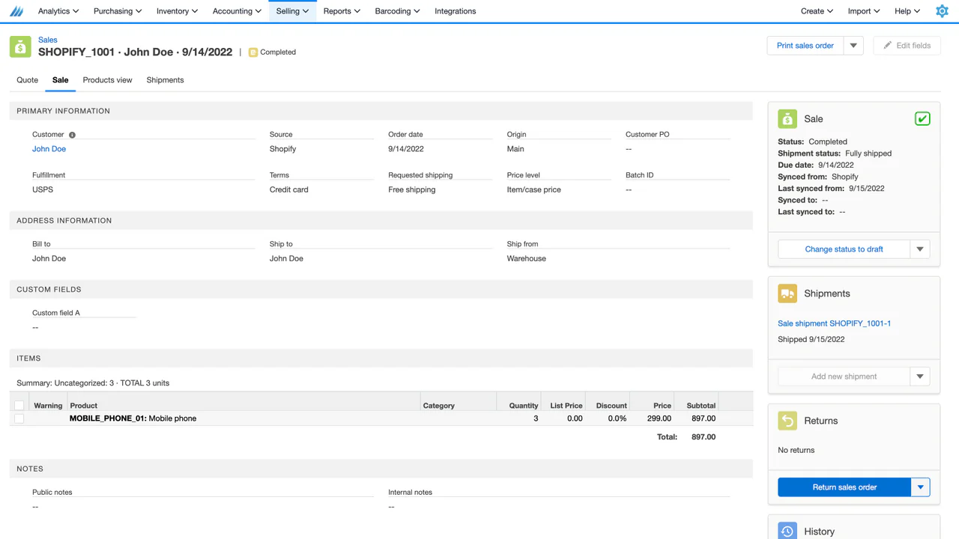Open the Change status to draft dropdown
This screenshot has width=959, height=539.
(919, 249)
